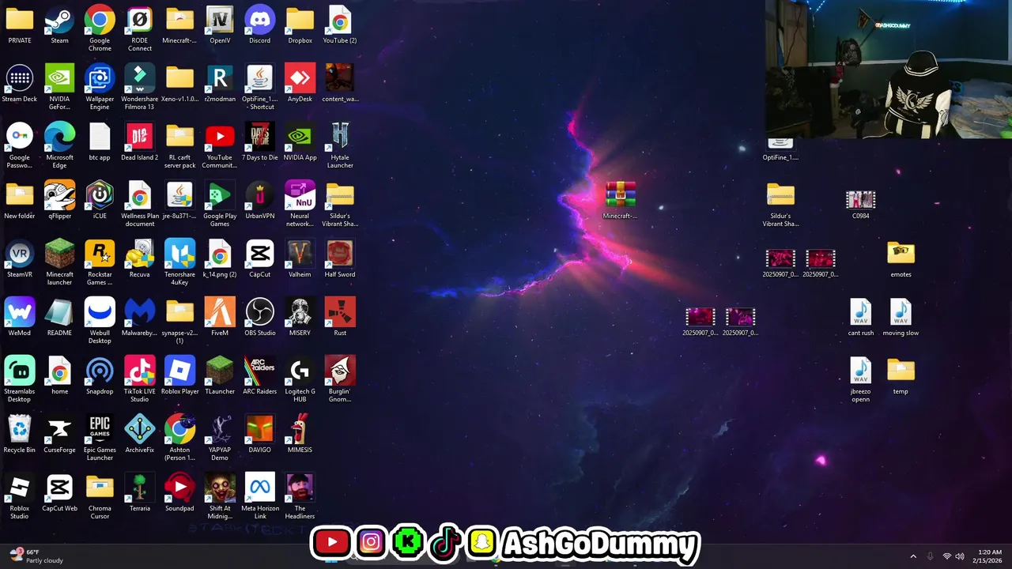The width and height of the screenshot is (1012, 569).
Task: Launch the Epic Games Launcher
Action: point(100,438)
